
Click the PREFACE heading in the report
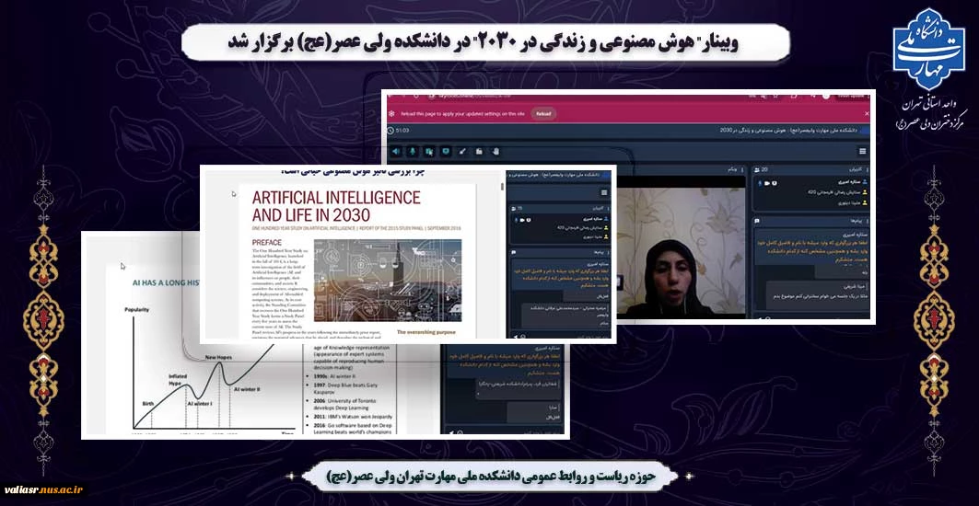[266, 242]
